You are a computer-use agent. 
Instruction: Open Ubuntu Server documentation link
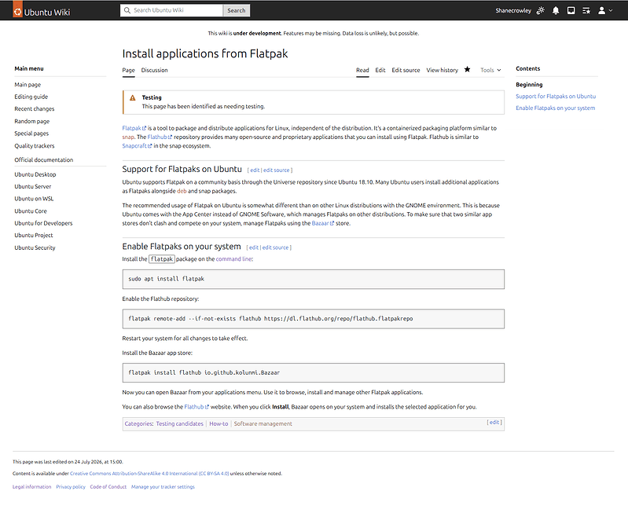(x=33, y=186)
